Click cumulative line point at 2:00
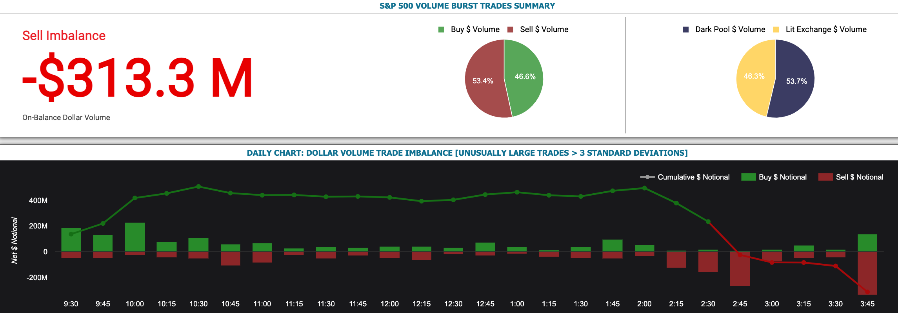This screenshot has width=898, height=313. pyautogui.click(x=644, y=188)
